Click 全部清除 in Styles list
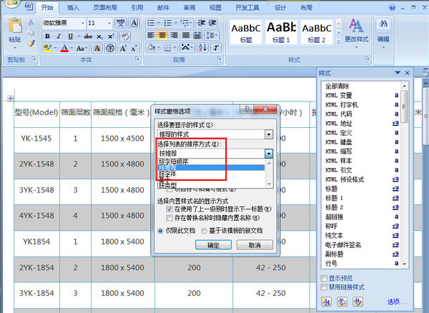 click(x=337, y=86)
